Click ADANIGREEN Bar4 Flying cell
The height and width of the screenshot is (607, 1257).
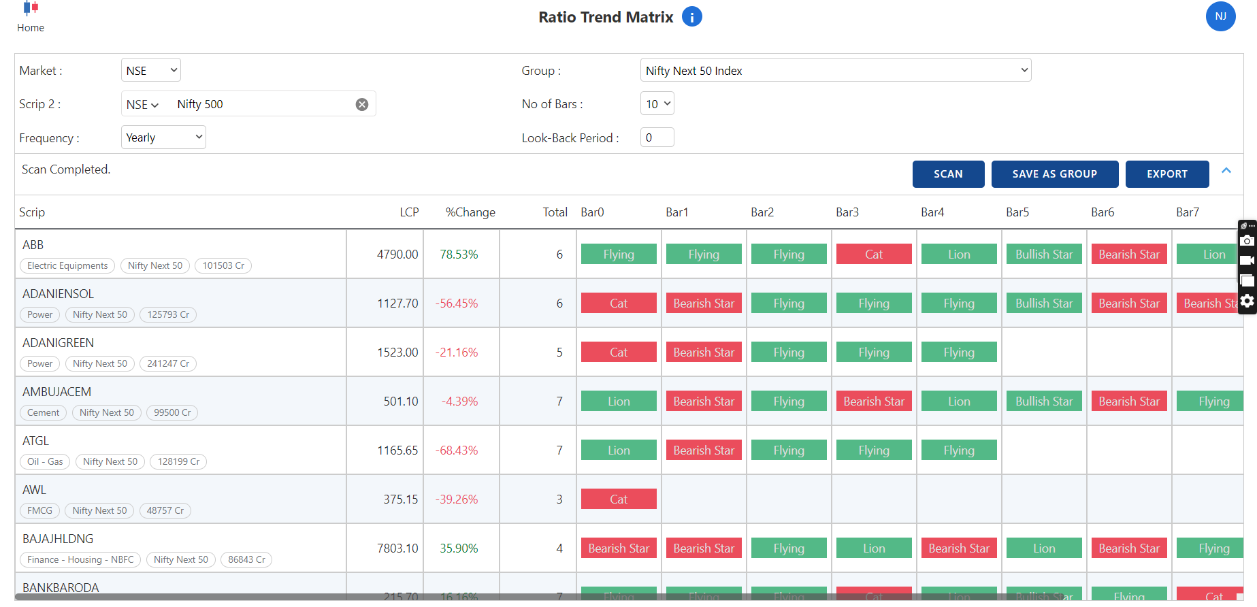click(959, 352)
